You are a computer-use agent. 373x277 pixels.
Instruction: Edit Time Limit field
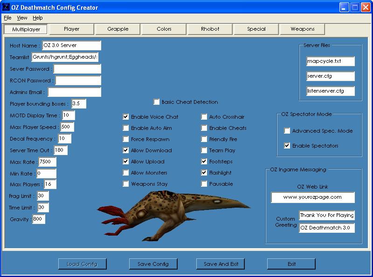[x=43, y=207]
